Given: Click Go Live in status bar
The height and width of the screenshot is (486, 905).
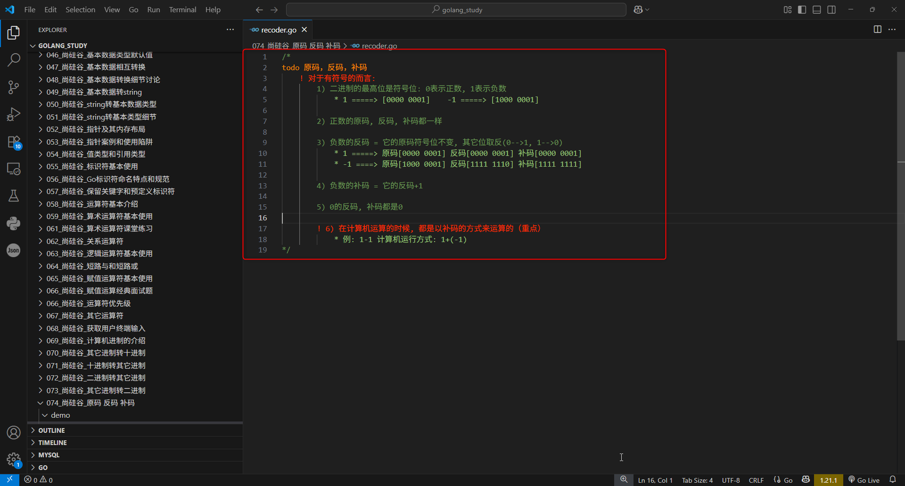Looking at the screenshot, I should coord(864,480).
